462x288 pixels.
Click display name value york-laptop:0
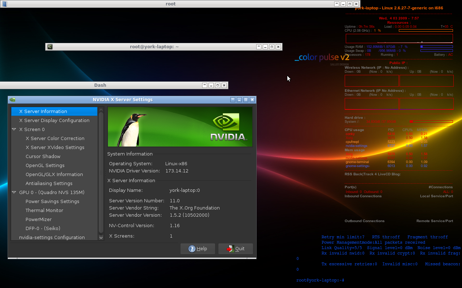(185, 190)
